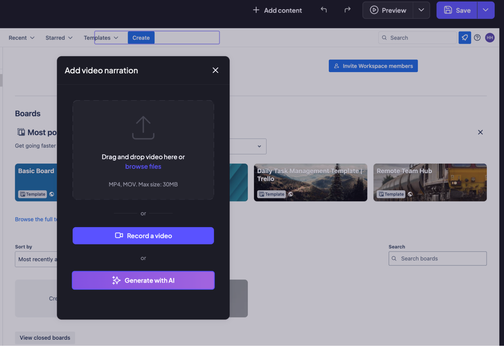
Task: Dismiss the Most popular templates section
Action: [x=480, y=132]
